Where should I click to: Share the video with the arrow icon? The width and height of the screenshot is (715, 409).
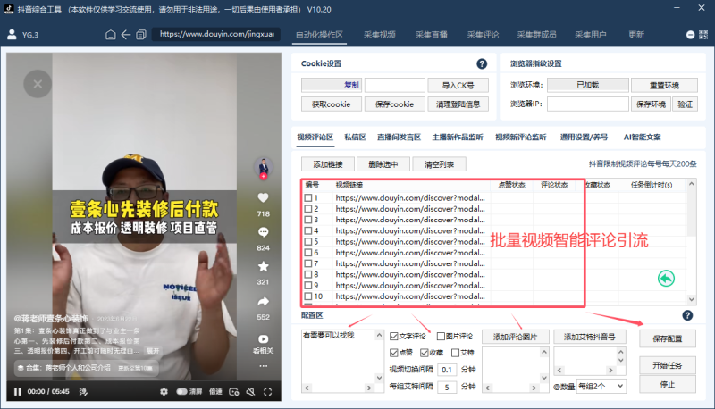(x=263, y=302)
